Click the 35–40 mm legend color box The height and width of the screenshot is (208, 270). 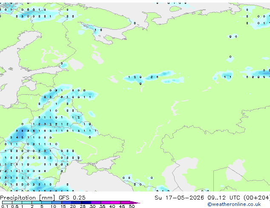(105, 202)
